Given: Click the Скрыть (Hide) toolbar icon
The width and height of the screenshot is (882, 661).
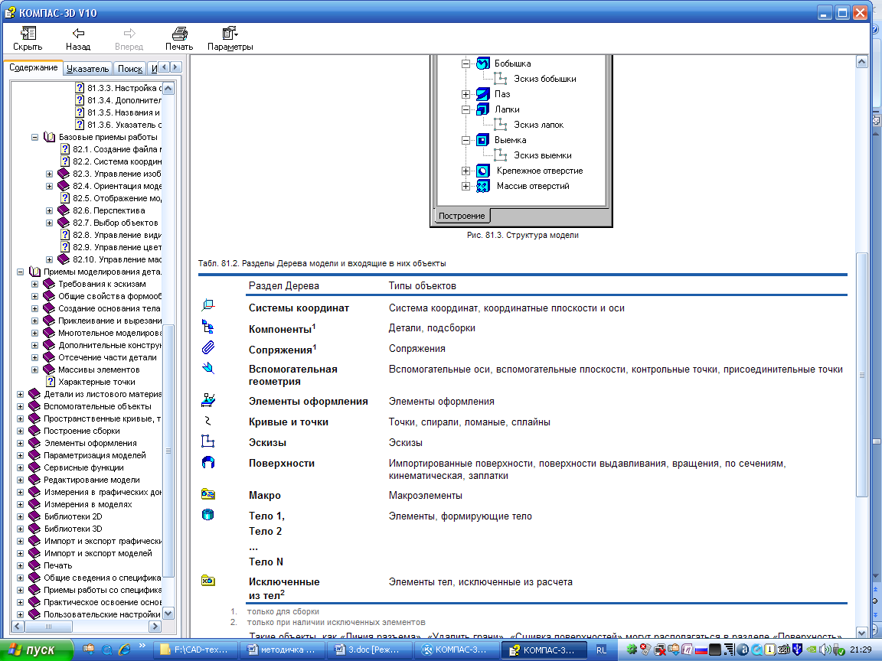Looking at the screenshot, I should pos(28,34).
